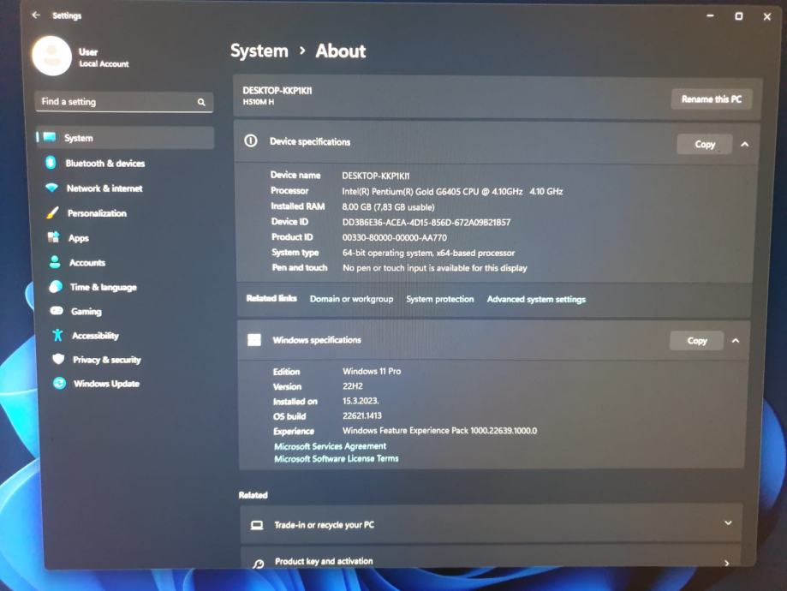Click the Device ID value text
787x591 pixels.
(x=426, y=222)
